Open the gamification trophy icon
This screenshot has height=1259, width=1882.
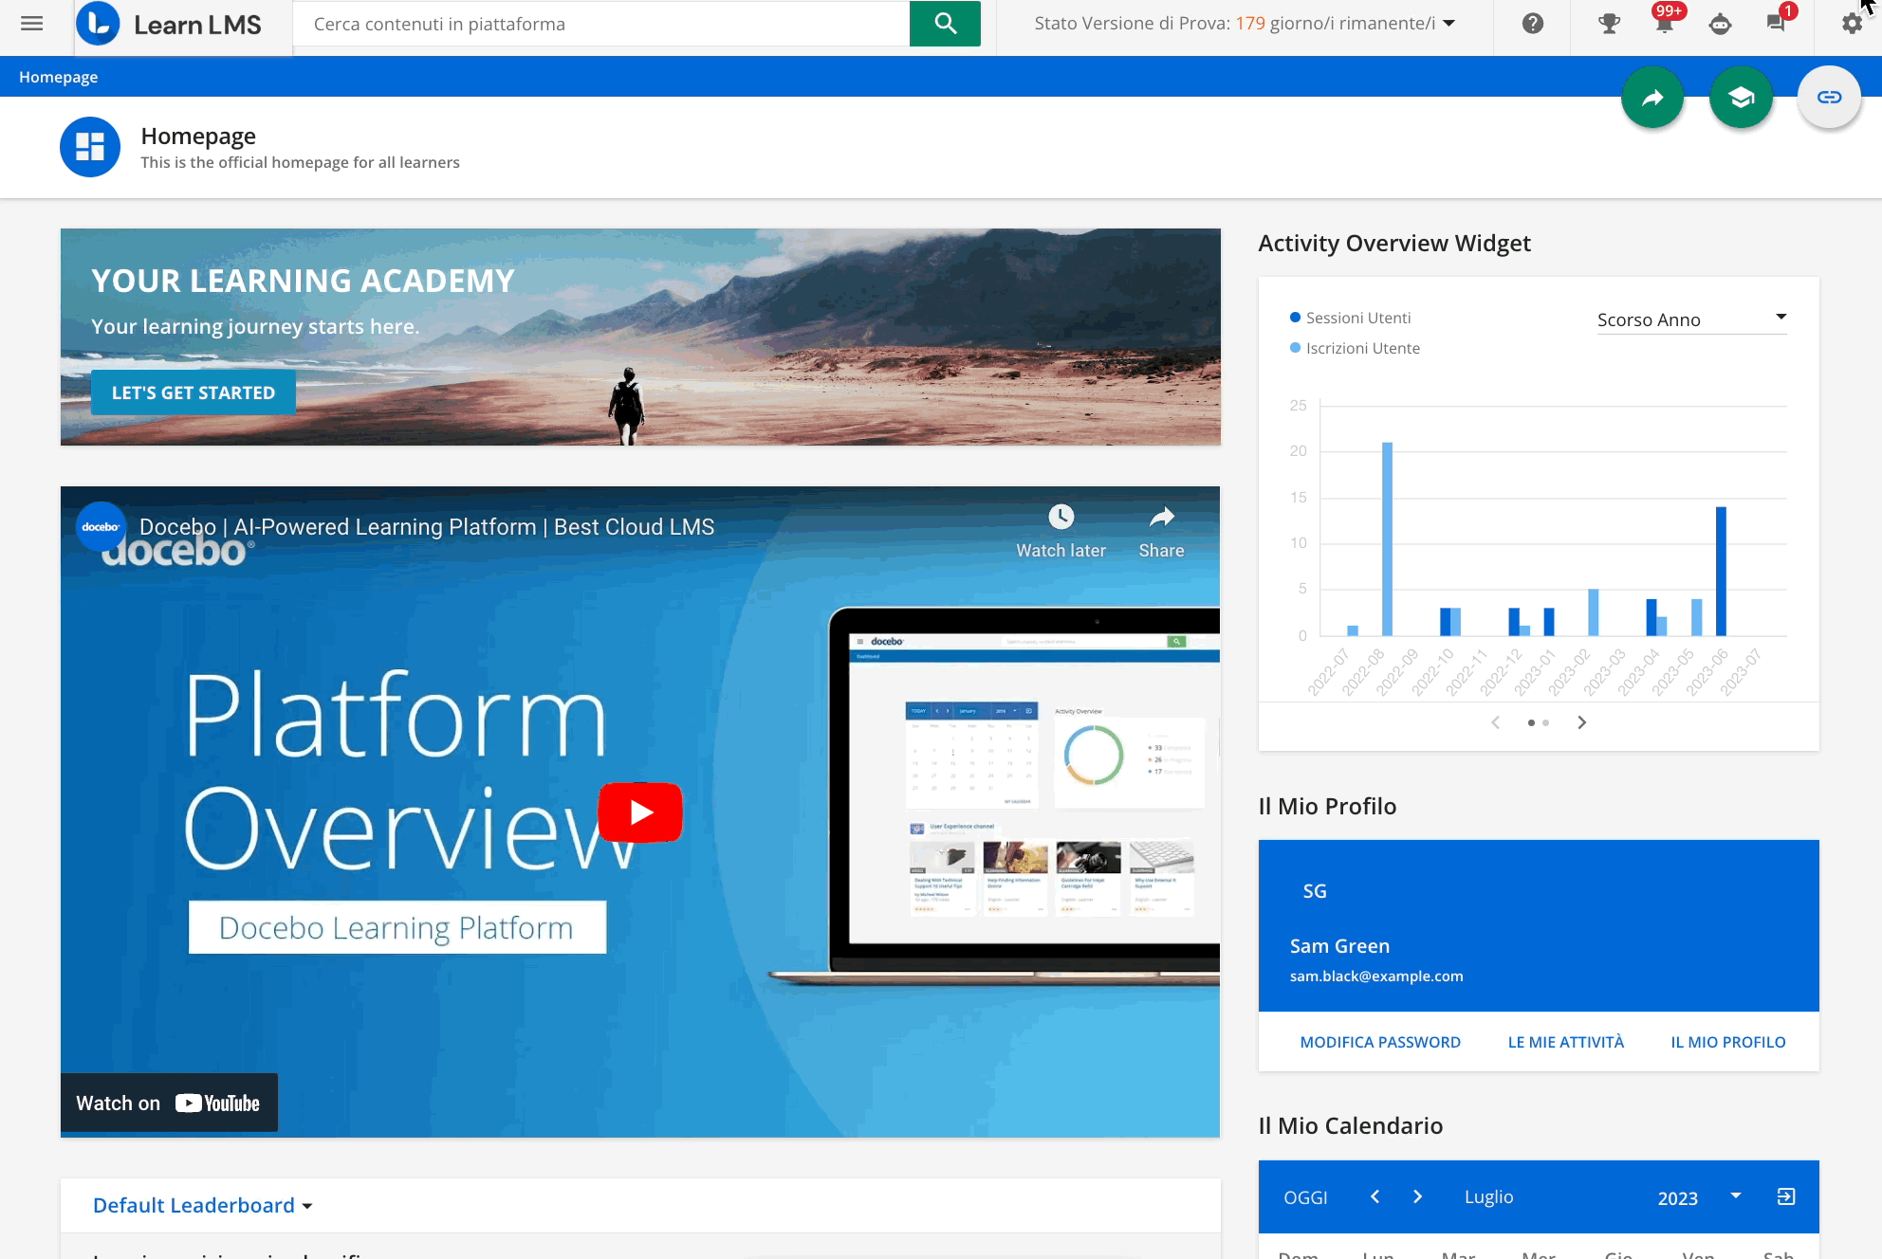click(x=1609, y=24)
